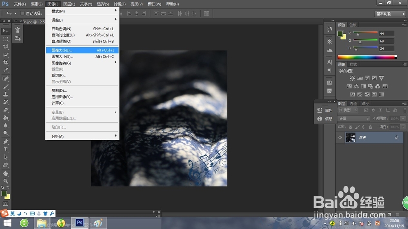
Task: Expand the 模式(M) submenu
Action: click(x=82, y=11)
